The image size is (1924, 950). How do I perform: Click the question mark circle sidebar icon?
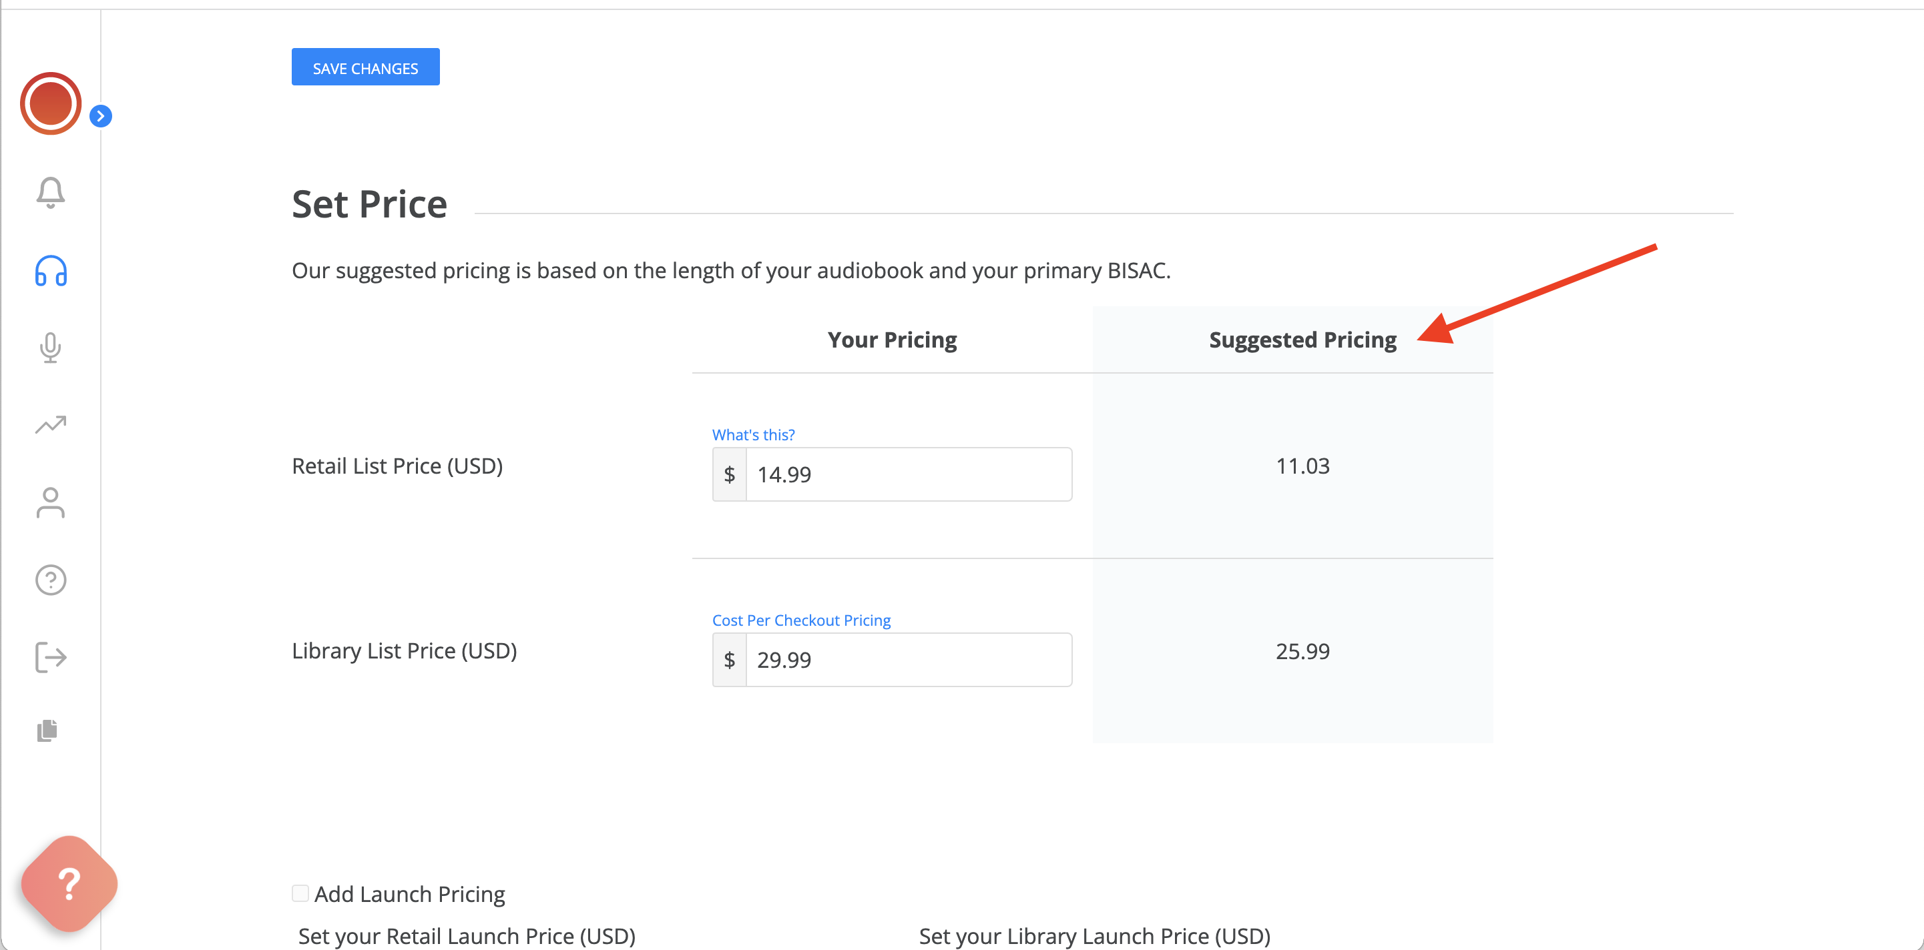(x=50, y=580)
